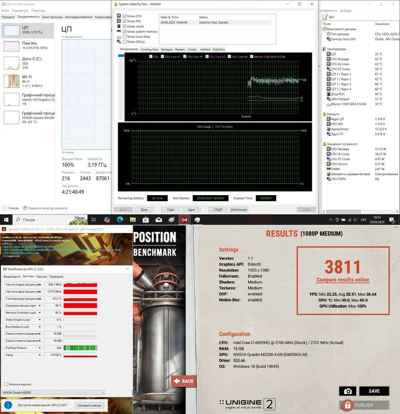Open Compare results online link
The width and height of the screenshot is (400, 414).
tap(343, 280)
